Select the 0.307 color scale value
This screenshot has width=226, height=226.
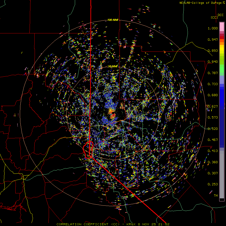(213, 173)
